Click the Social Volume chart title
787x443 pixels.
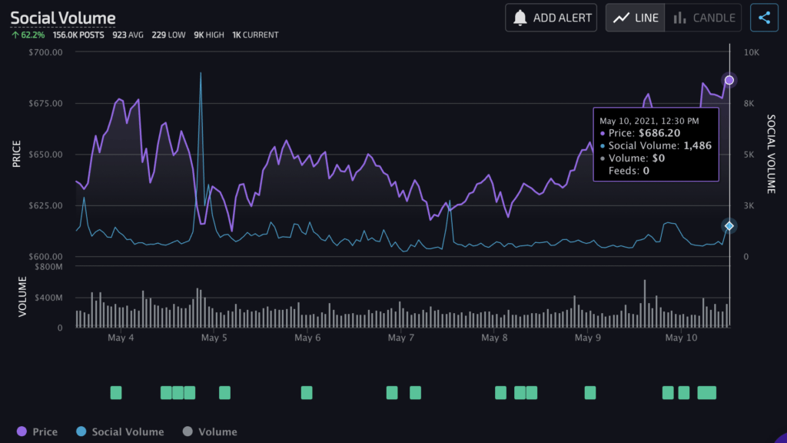coord(63,18)
